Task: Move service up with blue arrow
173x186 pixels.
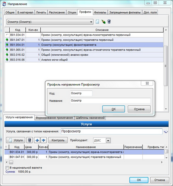Action: tap(37, 140)
